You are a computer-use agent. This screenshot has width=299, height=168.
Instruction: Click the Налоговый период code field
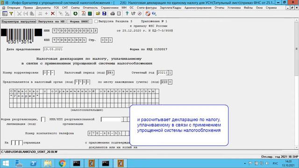click(110, 73)
